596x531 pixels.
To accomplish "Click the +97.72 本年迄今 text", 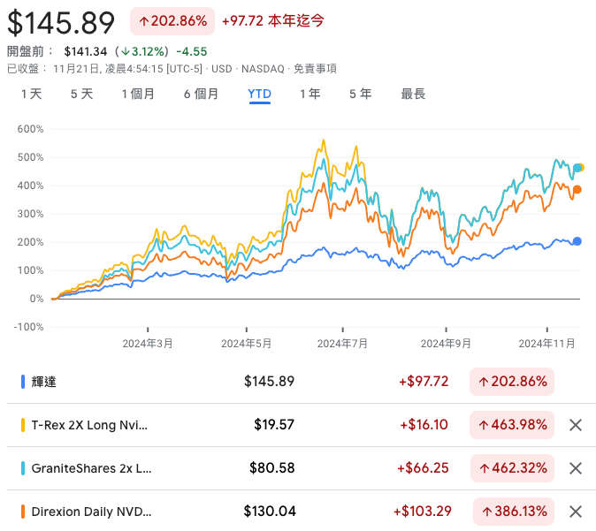I will tap(273, 21).
